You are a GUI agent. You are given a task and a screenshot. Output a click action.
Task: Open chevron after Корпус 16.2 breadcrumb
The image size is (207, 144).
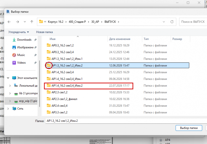pos(66,22)
